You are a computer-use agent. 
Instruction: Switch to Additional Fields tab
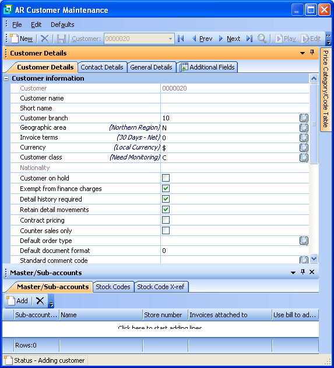(x=208, y=67)
